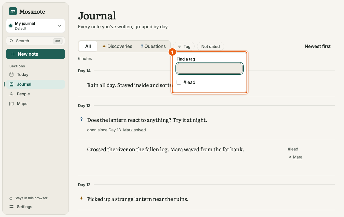
Task: Open the Maps section
Action: 36,104
